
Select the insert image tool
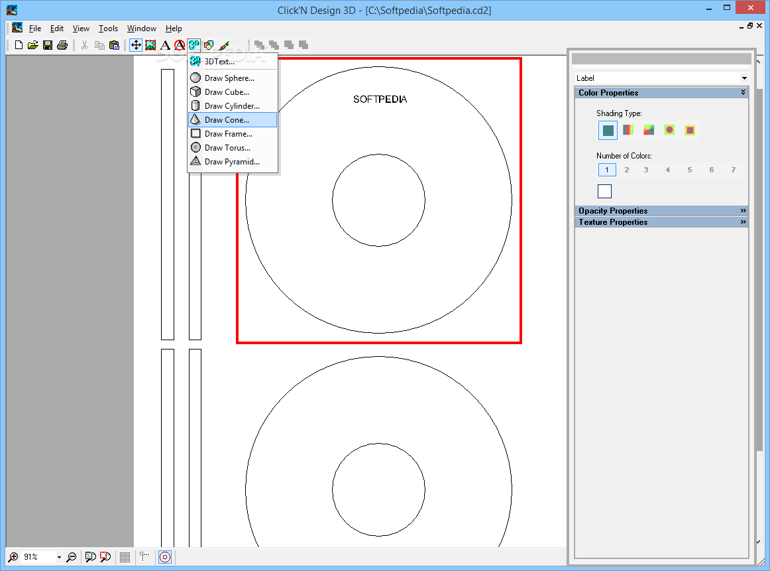(x=151, y=45)
